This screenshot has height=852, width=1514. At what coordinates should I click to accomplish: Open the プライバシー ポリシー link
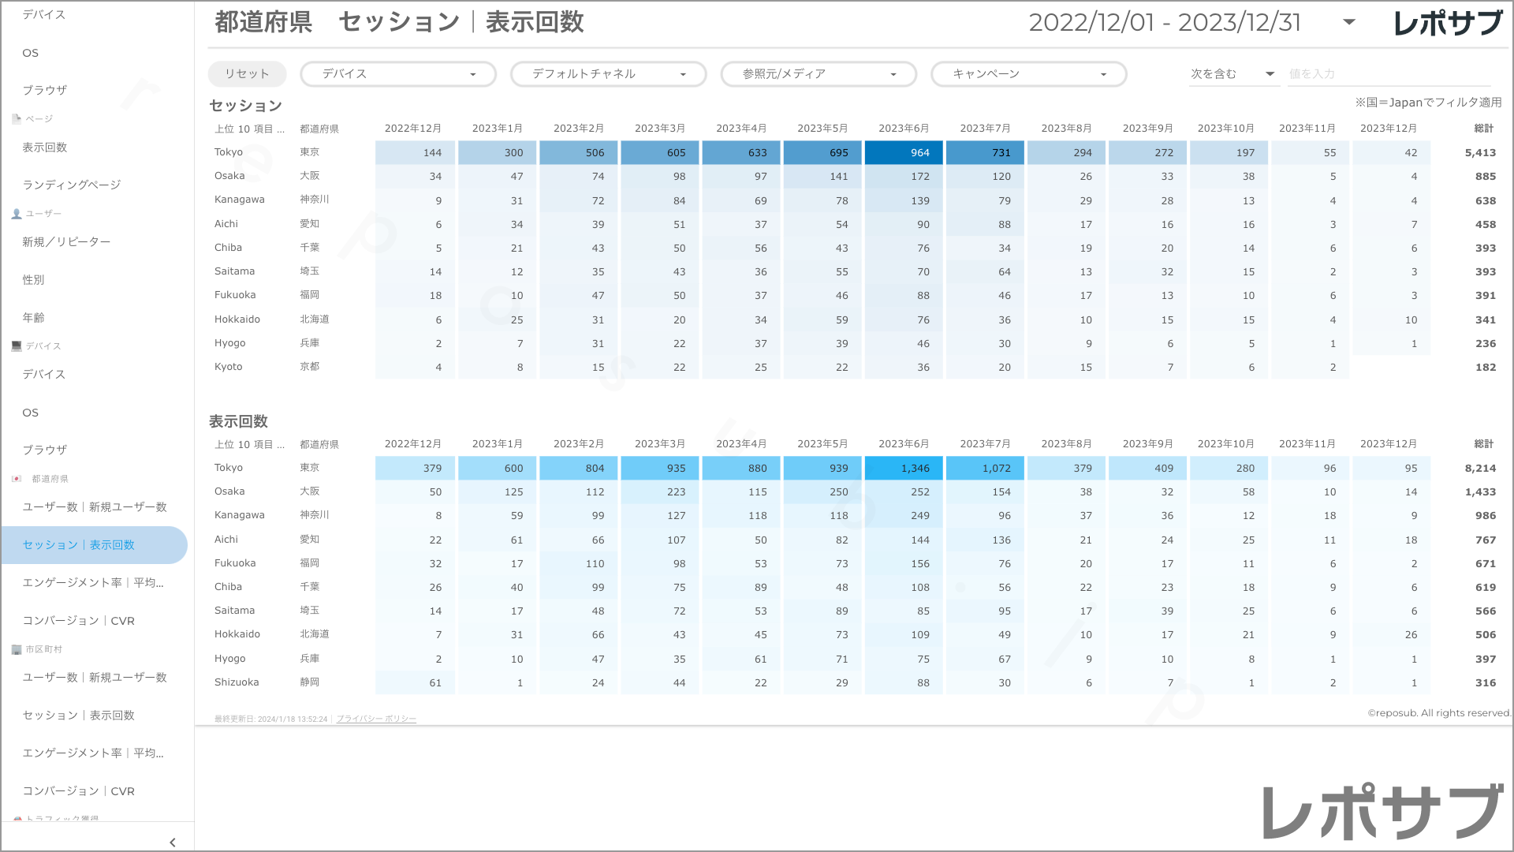coord(376,719)
